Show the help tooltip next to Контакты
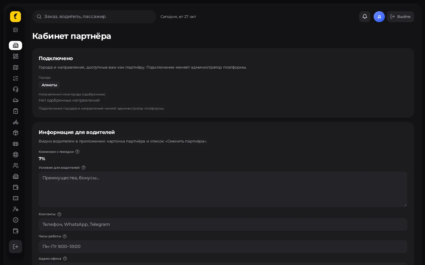 coord(59,214)
